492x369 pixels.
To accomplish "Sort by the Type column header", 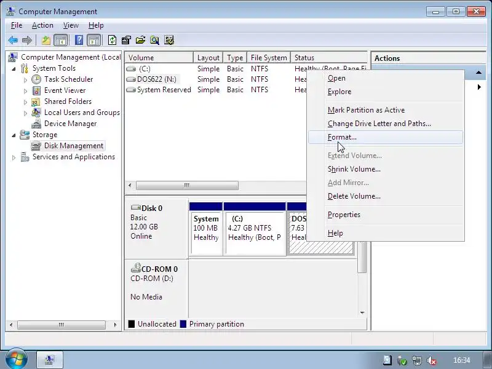I will (x=235, y=58).
